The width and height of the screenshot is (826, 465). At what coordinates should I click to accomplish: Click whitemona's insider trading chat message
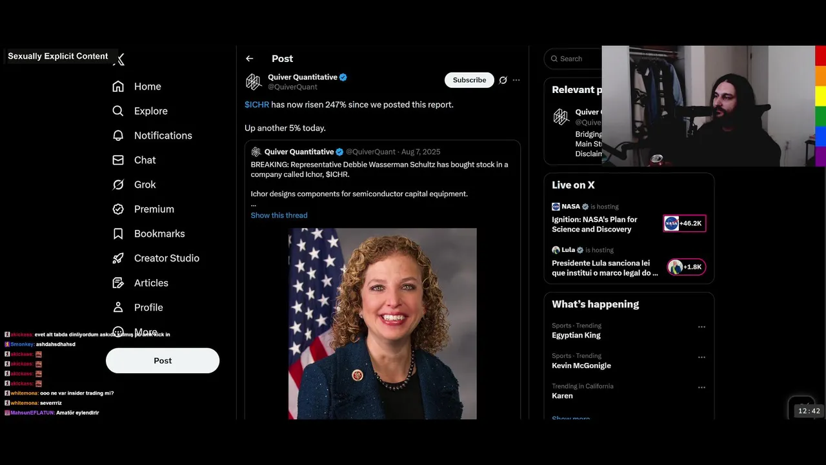(x=59, y=393)
